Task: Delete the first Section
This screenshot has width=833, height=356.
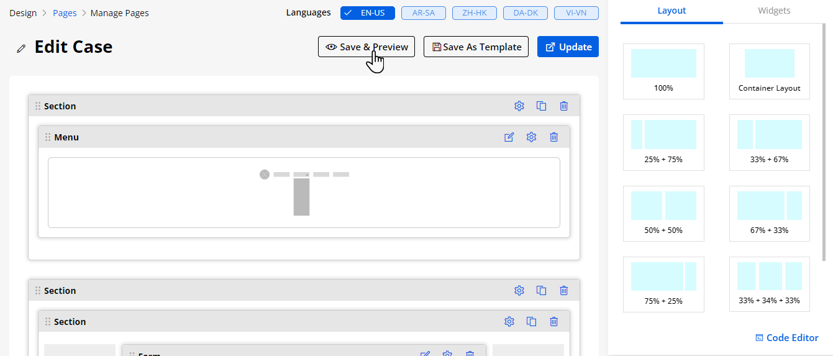Action: [563, 106]
